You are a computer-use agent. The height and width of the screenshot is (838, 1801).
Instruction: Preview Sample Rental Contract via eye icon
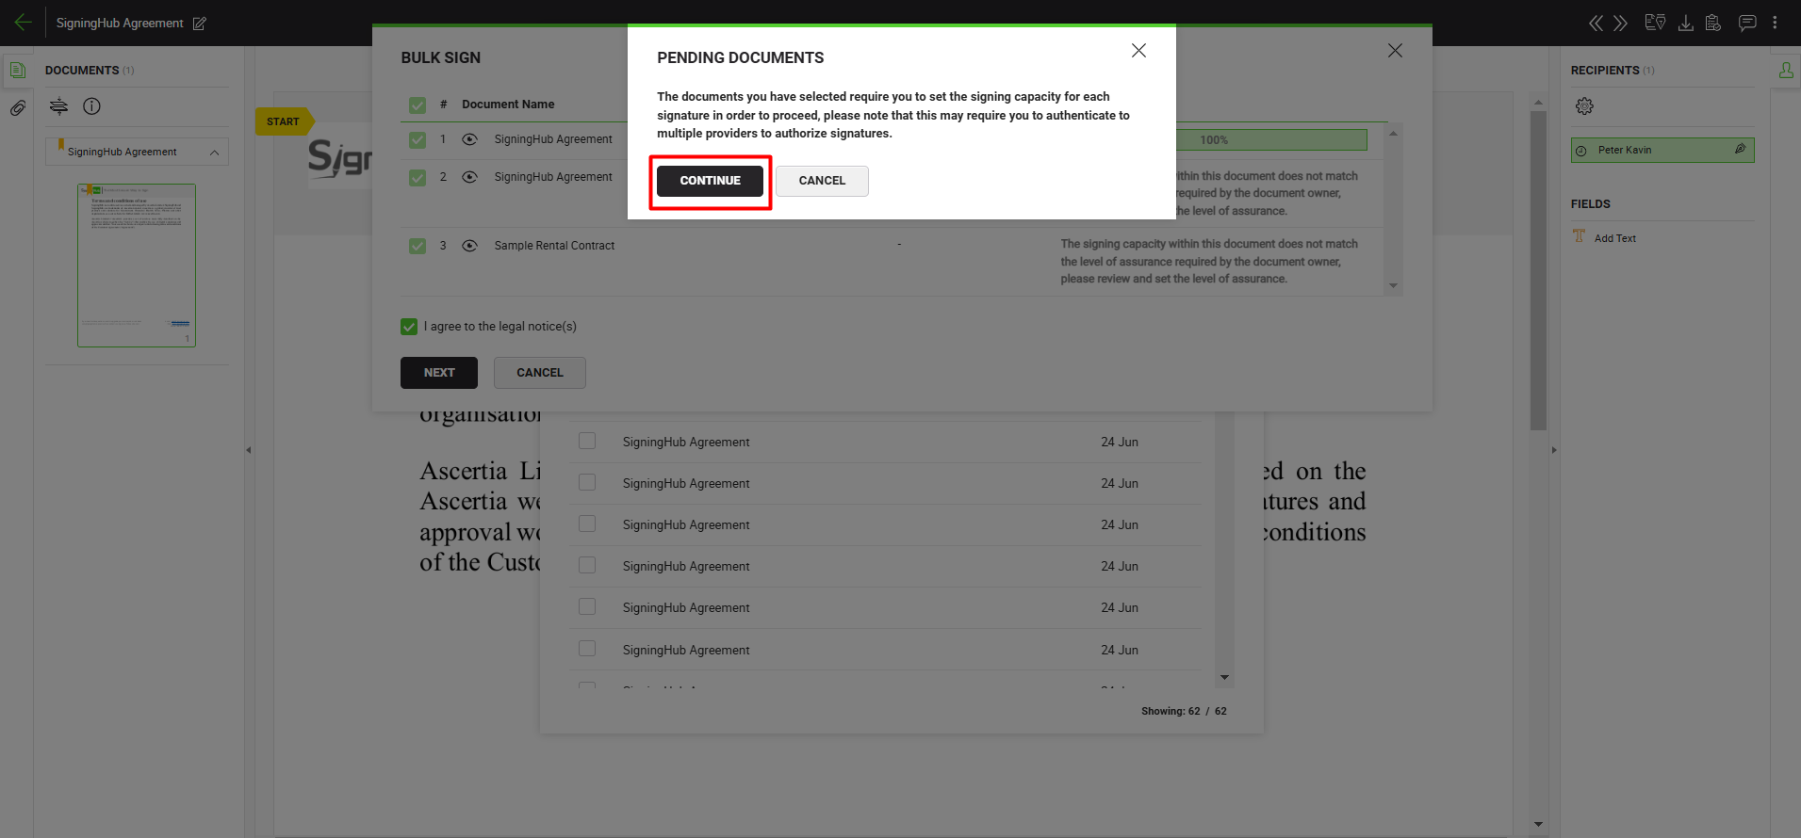click(469, 246)
